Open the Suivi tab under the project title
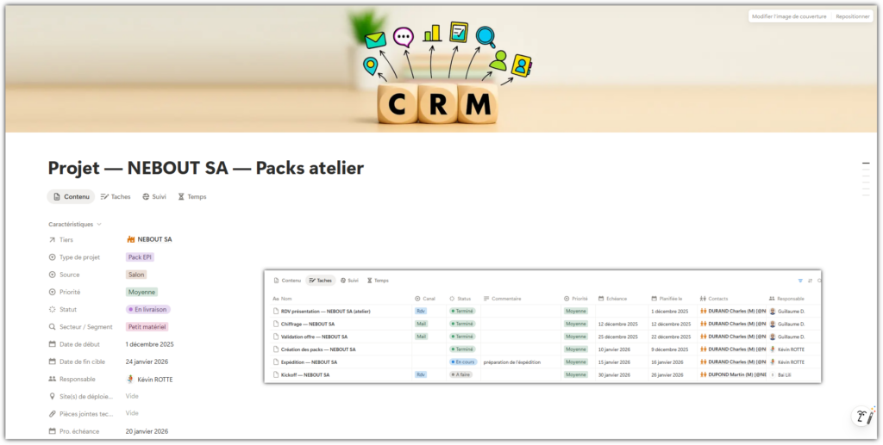This screenshot has height=445, width=883. pyautogui.click(x=154, y=196)
